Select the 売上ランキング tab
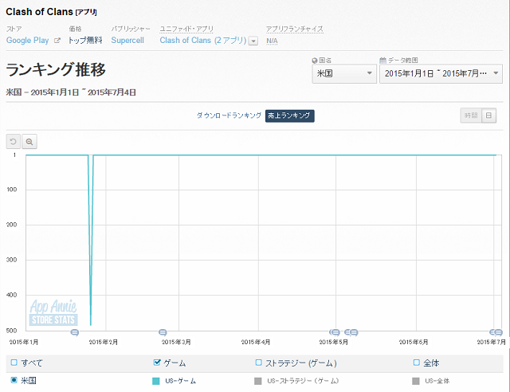The image size is (510, 392). pos(289,116)
